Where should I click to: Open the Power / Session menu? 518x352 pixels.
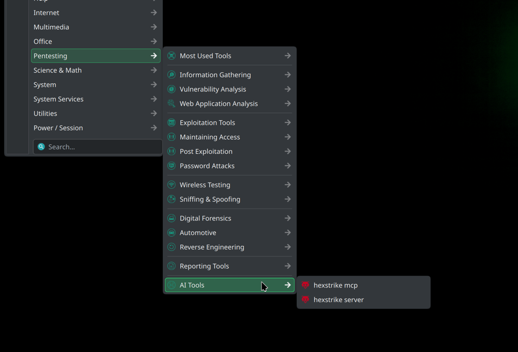tap(58, 128)
